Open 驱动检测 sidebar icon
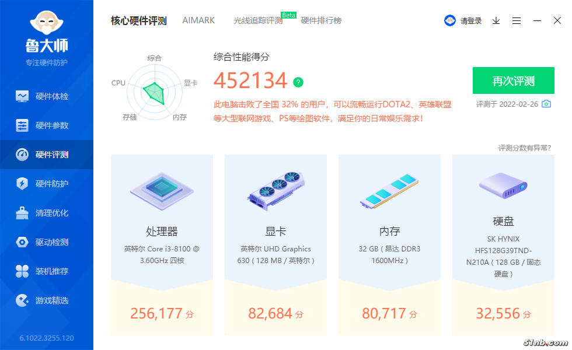Viewport: 572px width, 350px height. tap(22, 242)
